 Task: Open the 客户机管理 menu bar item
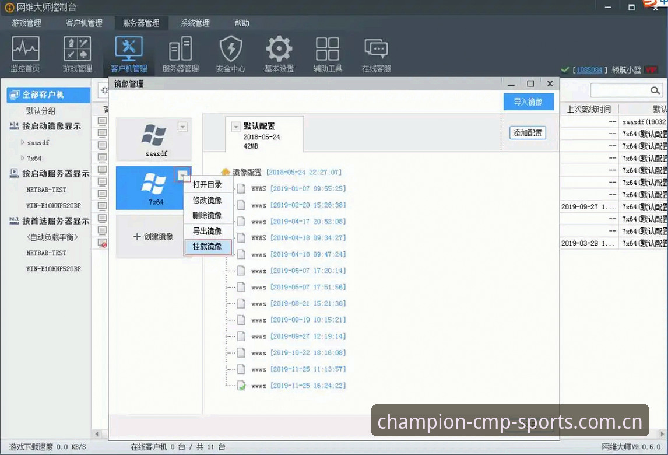(x=84, y=23)
